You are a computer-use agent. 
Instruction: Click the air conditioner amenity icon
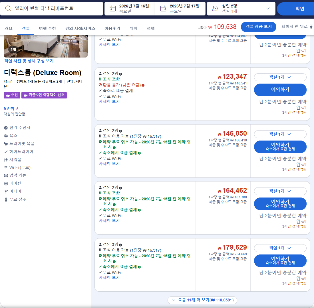(6, 183)
